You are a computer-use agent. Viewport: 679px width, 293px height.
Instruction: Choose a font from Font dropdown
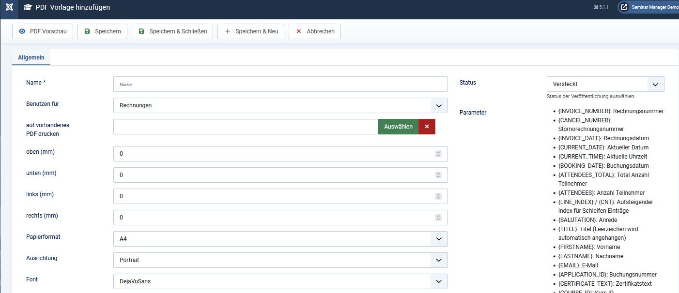coord(280,281)
